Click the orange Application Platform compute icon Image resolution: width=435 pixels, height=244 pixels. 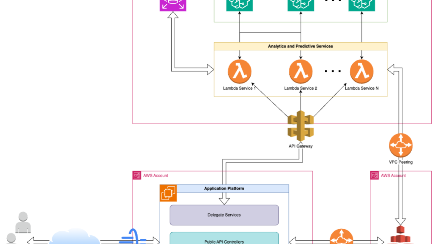tap(168, 193)
